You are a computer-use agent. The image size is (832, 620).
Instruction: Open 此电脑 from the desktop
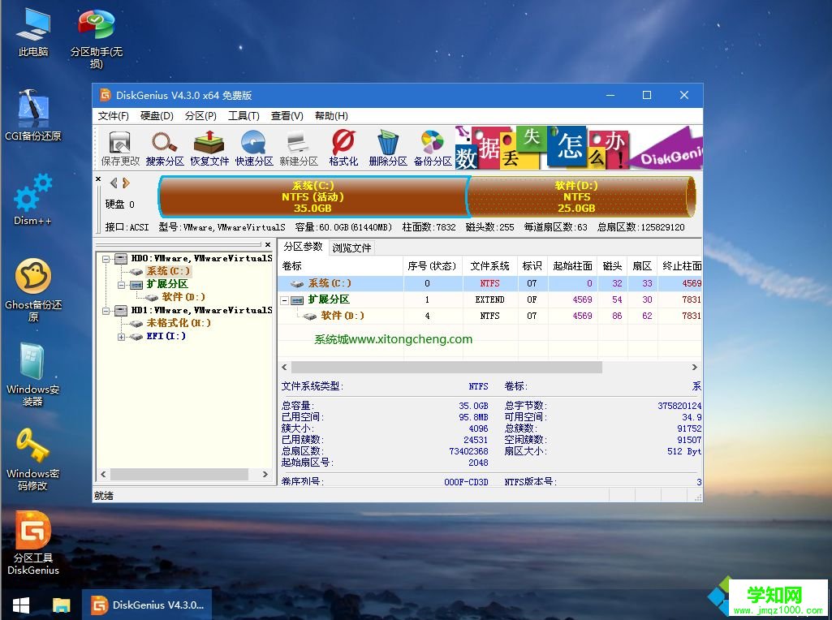[32, 28]
